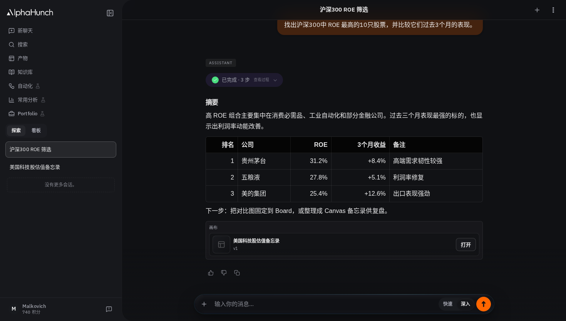This screenshot has width=566, height=321.
Task: Expand the 查看过程 steps dropdown
Action: pos(266,80)
